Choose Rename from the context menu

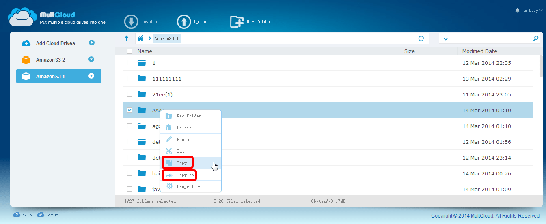(x=191, y=139)
